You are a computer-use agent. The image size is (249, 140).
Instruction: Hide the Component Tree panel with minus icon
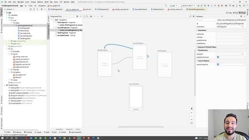81,16
